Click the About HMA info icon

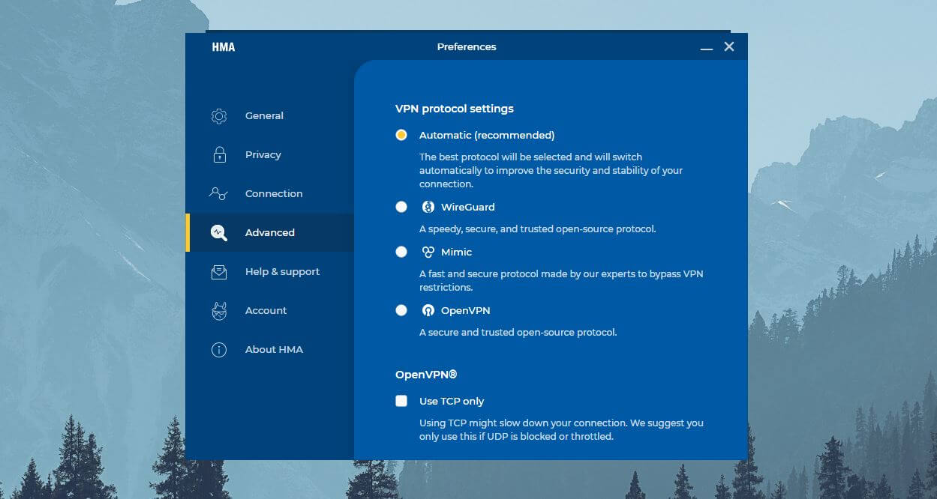pos(219,350)
